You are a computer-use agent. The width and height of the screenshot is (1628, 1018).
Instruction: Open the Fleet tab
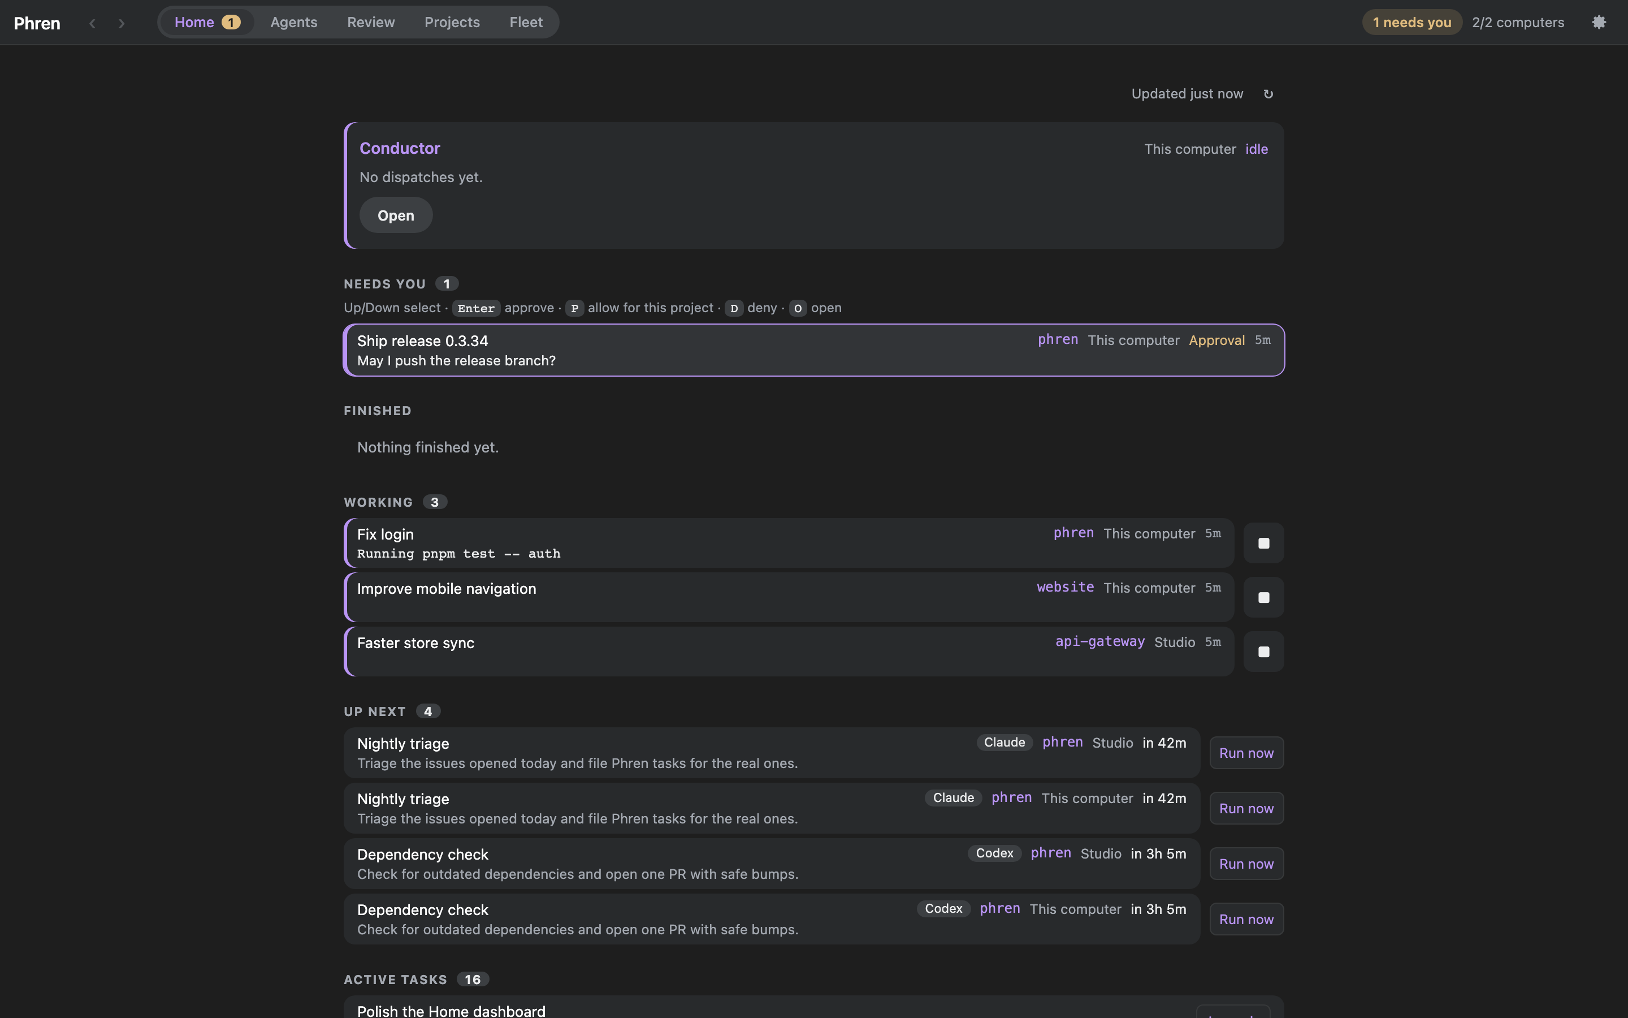pyautogui.click(x=526, y=22)
